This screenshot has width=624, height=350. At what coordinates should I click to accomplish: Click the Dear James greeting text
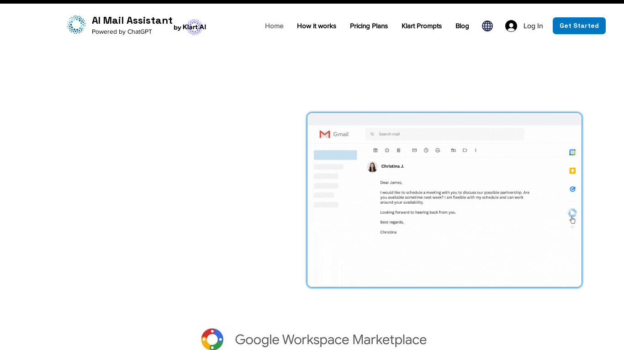click(x=391, y=182)
